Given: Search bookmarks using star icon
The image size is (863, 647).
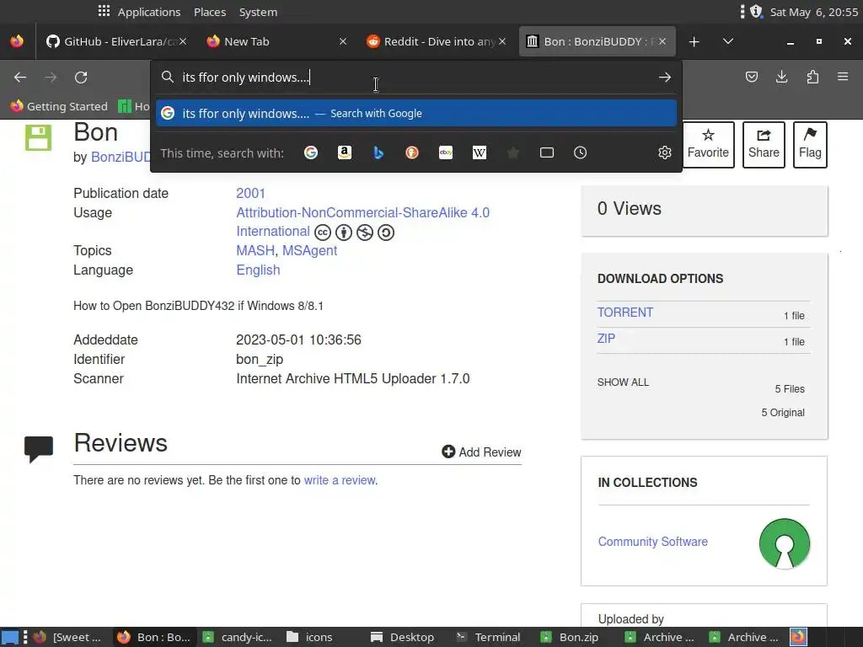Looking at the screenshot, I should tap(513, 152).
